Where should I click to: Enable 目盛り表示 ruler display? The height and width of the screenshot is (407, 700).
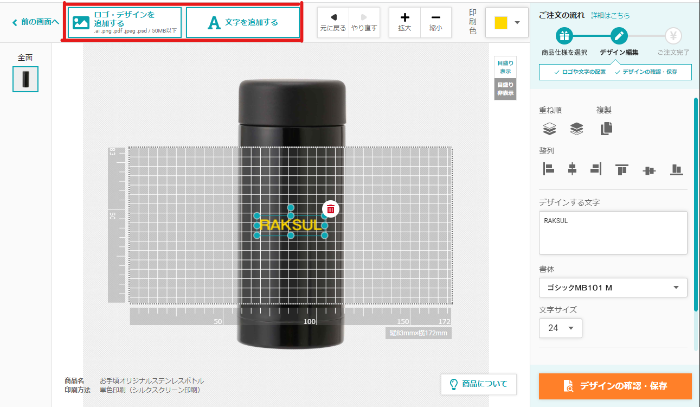505,67
